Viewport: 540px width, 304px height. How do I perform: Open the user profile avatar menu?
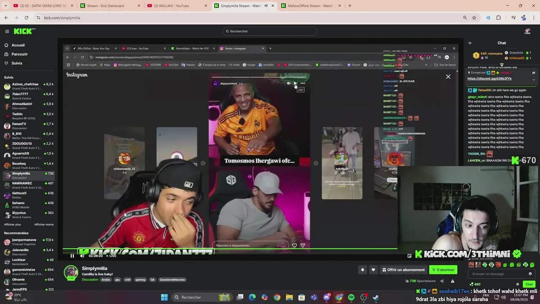pos(527,31)
